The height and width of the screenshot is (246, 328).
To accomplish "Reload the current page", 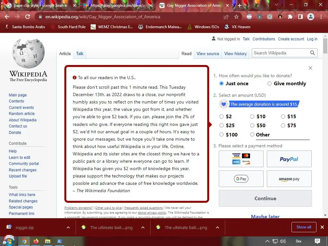I will [x=28, y=17].
